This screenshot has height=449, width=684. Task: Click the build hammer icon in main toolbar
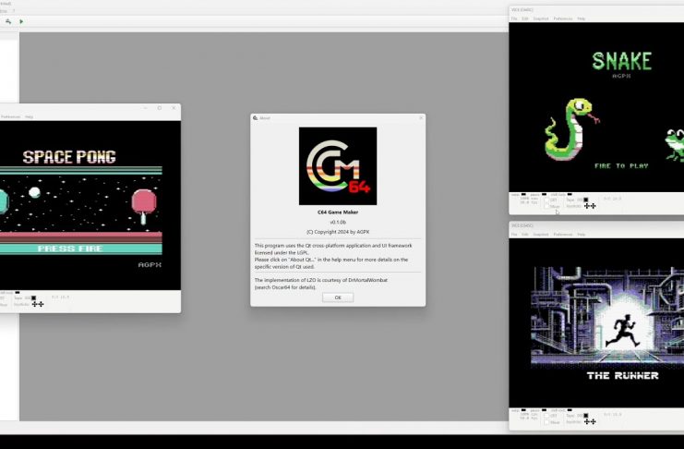pos(8,21)
